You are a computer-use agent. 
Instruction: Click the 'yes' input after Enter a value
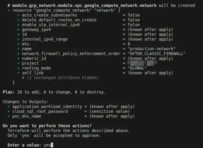point(47,145)
